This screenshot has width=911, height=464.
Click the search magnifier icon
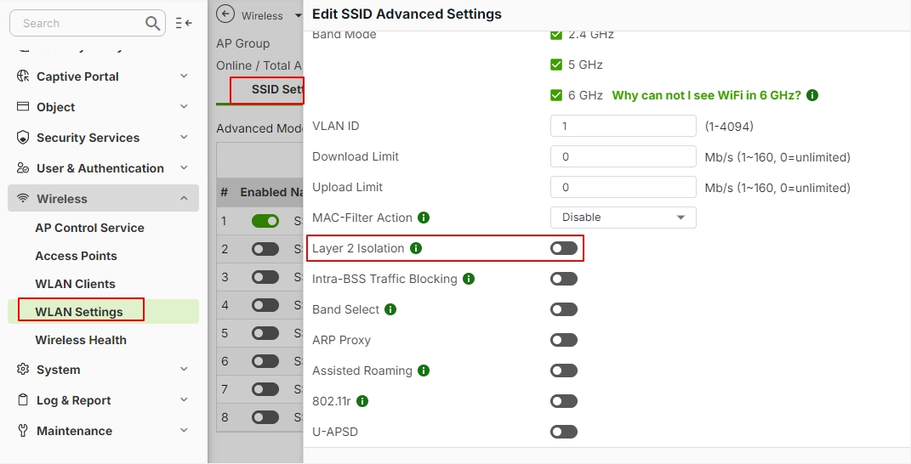coord(152,23)
